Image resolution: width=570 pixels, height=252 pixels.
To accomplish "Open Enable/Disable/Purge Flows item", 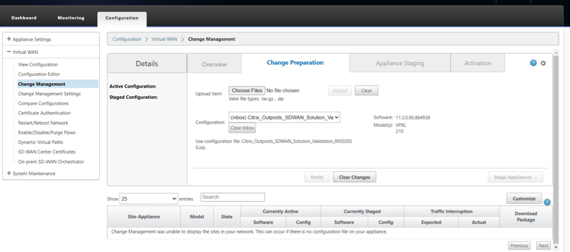I will (47, 133).
